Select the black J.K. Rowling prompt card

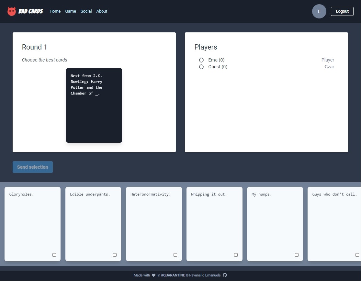(x=94, y=105)
